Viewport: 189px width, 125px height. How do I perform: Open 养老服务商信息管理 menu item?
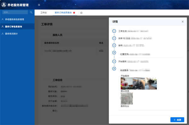tap(17, 19)
